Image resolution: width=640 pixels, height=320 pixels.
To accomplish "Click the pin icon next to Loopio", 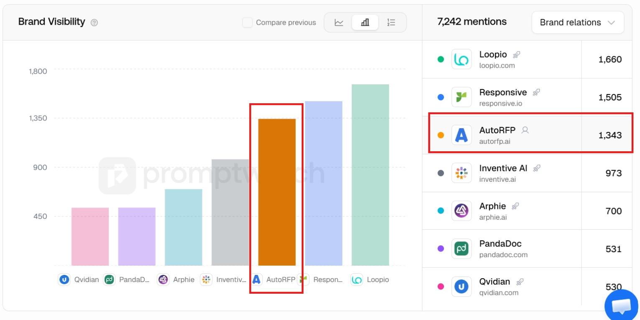I will point(517,55).
